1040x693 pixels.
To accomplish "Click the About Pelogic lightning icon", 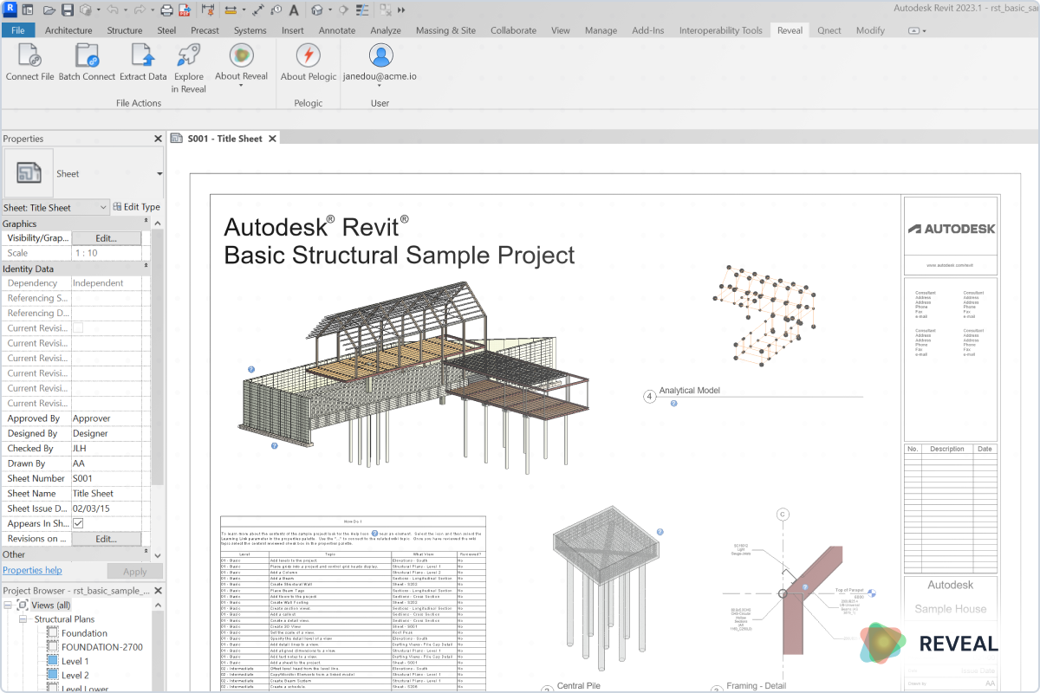I will (308, 55).
